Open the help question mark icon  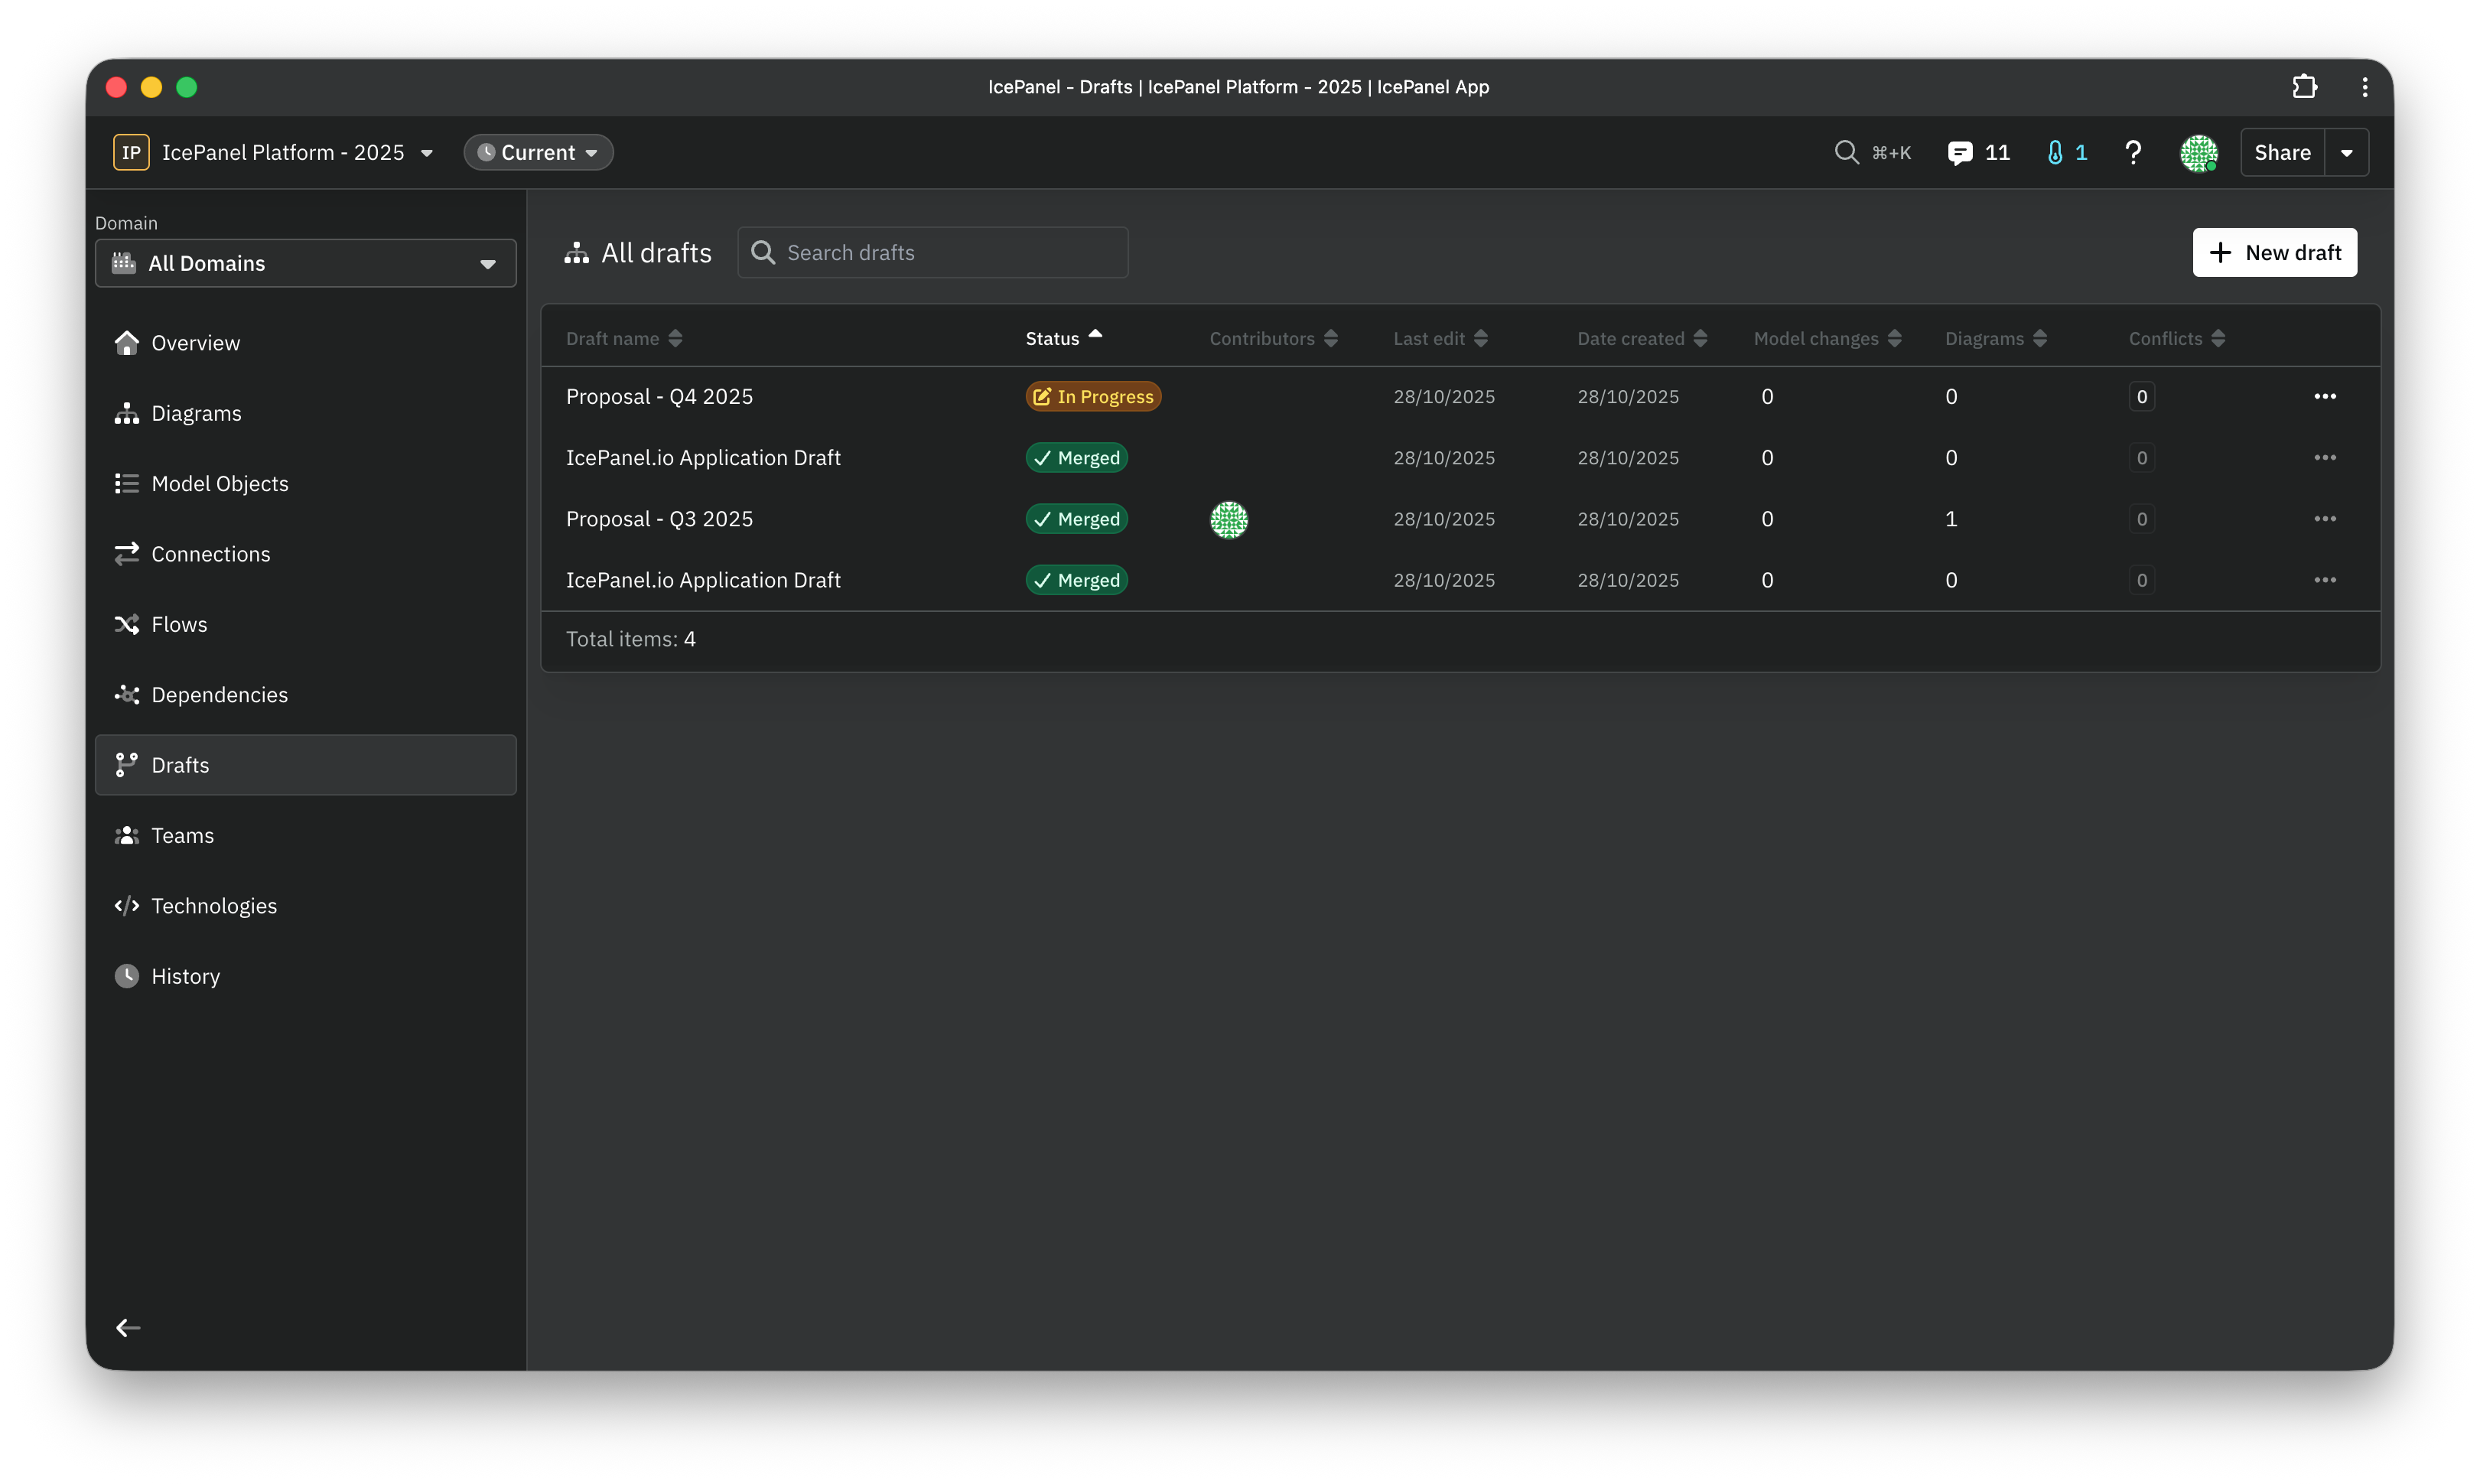point(2133,152)
